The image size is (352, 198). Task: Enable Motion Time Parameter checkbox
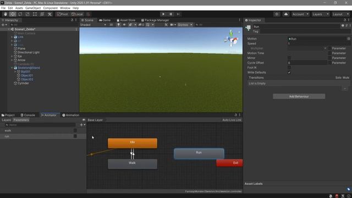330,53
